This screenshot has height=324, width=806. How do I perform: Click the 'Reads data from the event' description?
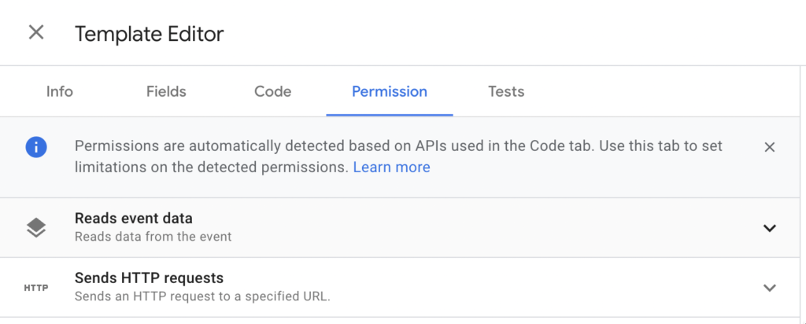[153, 237]
